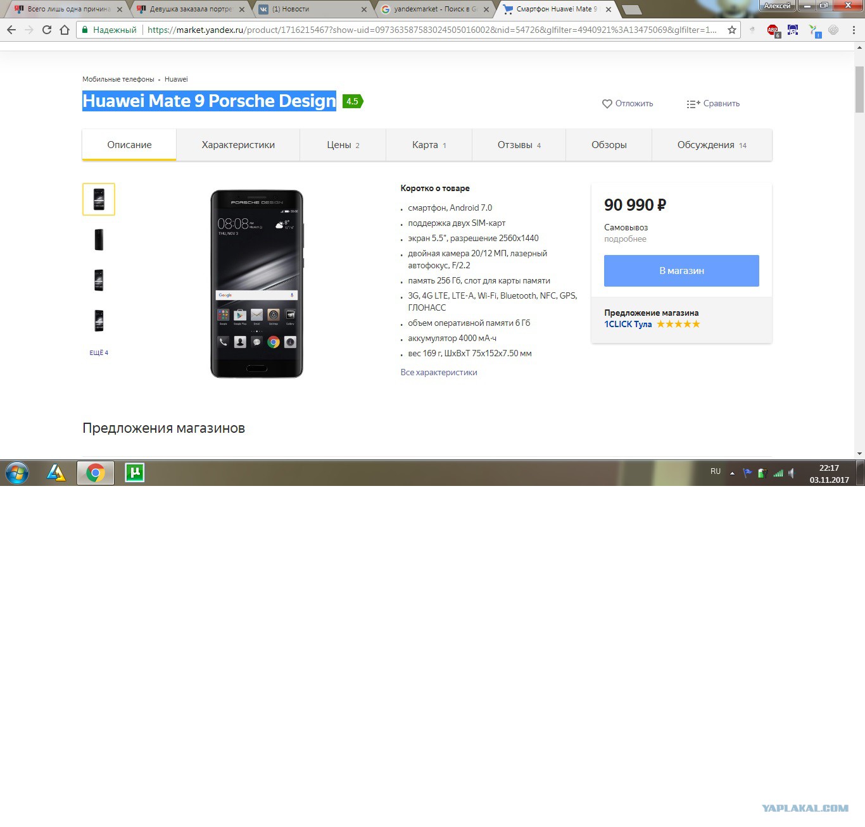The height and width of the screenshot is (827, 865).
Task: Close the yandexmarket Google search tab
Action: 486,9
